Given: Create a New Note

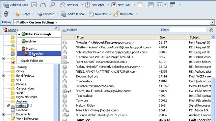Looking at the screenshot, I should [x=123, y=14].
